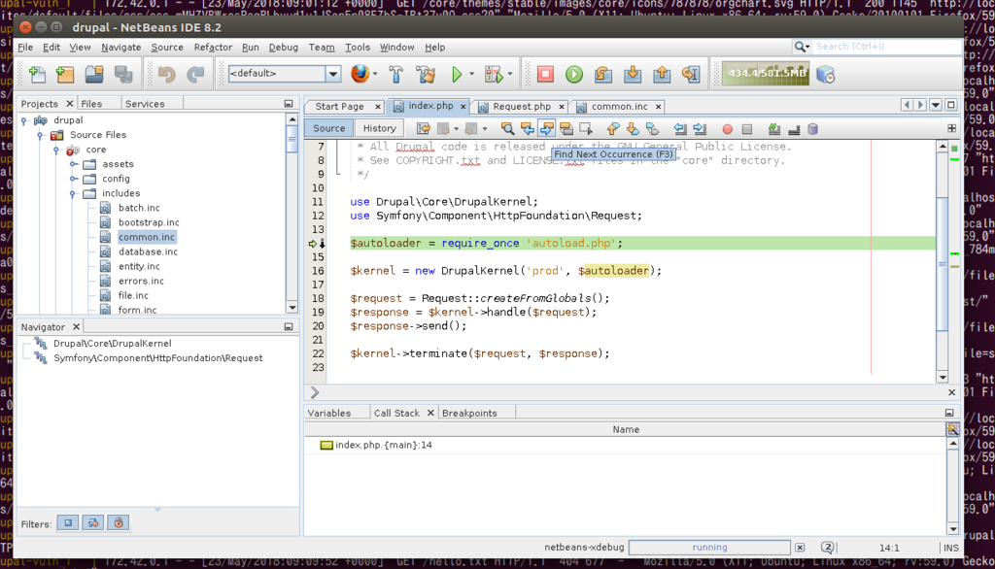
Task: Click the New Project icon
Action: tap(65, 74)
